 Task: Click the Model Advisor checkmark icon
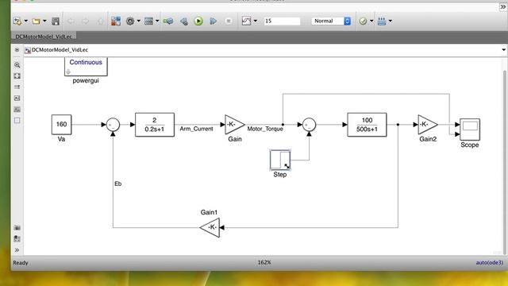363,21
